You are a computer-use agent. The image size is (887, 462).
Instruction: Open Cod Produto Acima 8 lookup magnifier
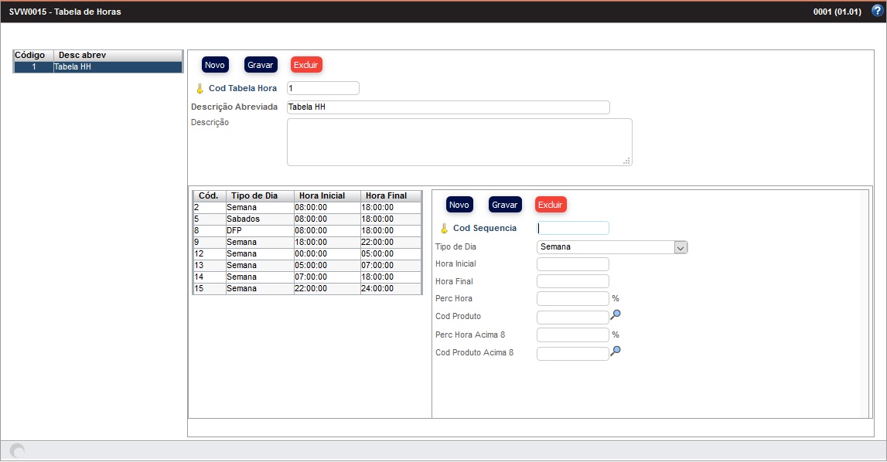[616, 352]
